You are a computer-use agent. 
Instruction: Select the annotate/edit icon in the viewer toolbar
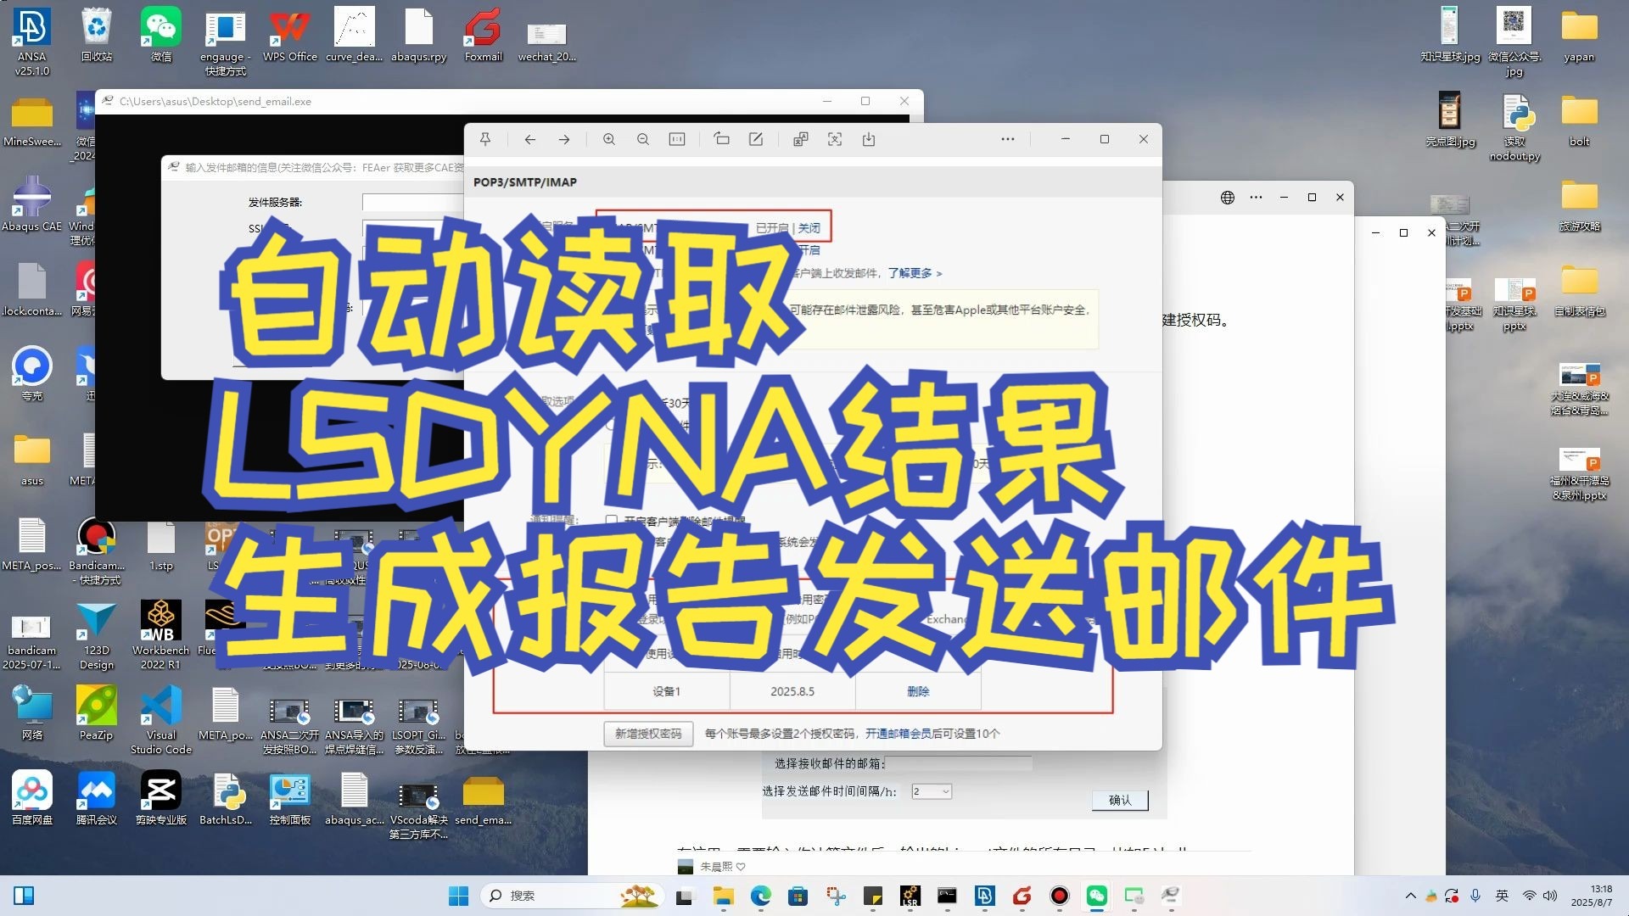(756, 139)
